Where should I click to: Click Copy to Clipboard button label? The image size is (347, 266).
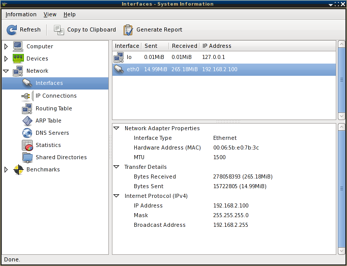pos(92,29)
